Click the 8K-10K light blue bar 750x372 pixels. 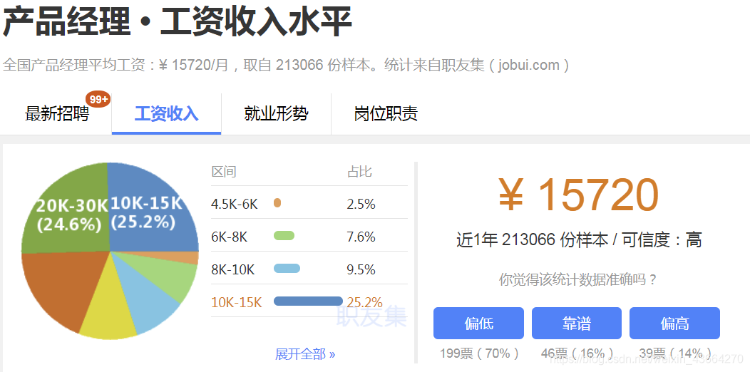pyautogui.click(x=287, y=268)
